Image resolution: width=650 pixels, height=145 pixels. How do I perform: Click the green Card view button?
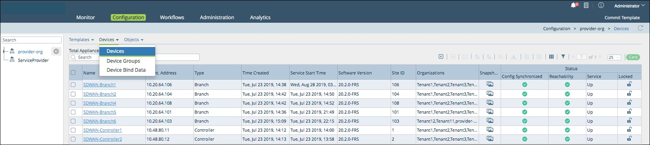point(633,57)
